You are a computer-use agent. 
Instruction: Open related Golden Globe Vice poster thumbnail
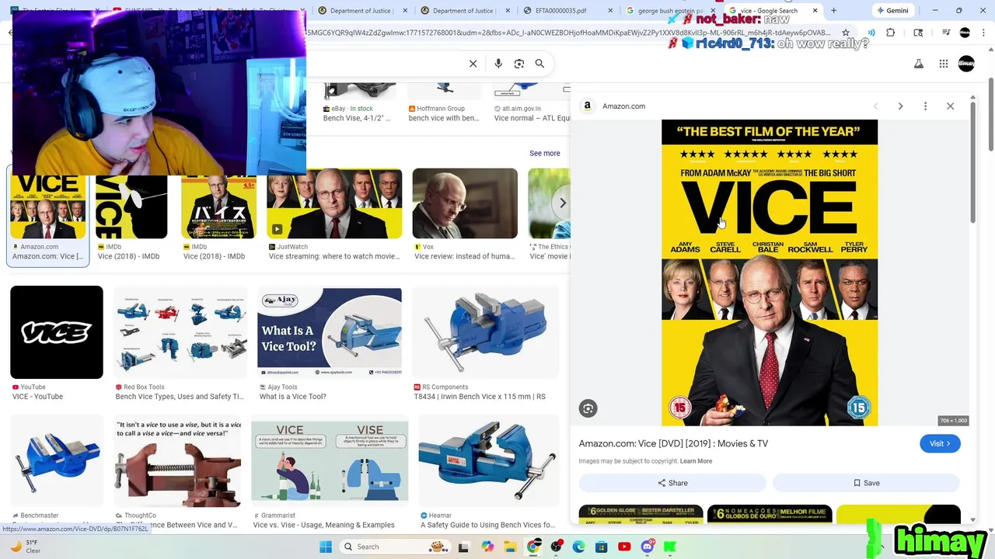pyautogui.click(x=641, y=514)
